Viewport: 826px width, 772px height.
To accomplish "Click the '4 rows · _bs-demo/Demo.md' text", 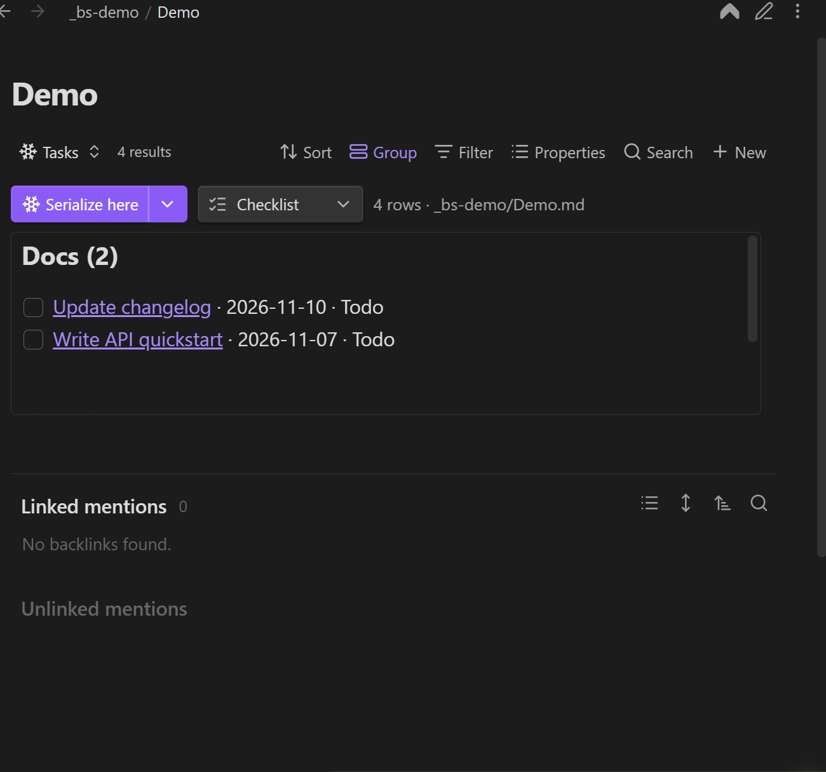I will 478,205.
